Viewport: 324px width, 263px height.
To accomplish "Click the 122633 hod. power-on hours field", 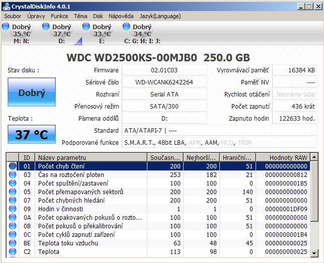I will (x=295, y=118).
